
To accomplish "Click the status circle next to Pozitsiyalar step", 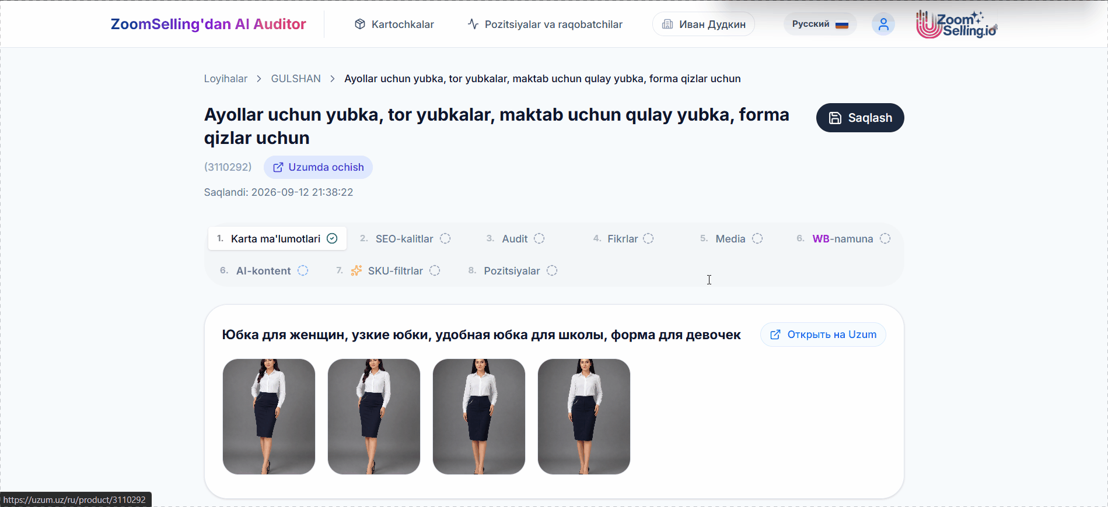I will [552, 270].
